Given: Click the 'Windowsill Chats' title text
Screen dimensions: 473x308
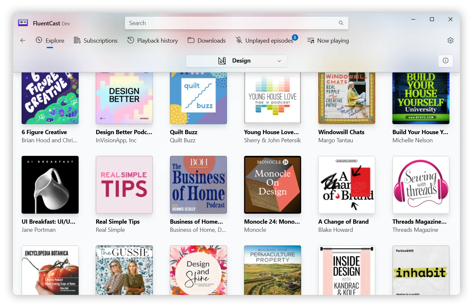Looking at the screenshot, I should click(341, 132).
